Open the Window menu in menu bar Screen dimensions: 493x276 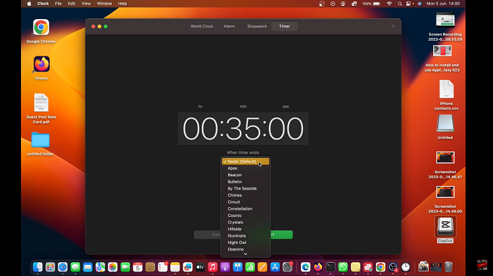point(104,3)
